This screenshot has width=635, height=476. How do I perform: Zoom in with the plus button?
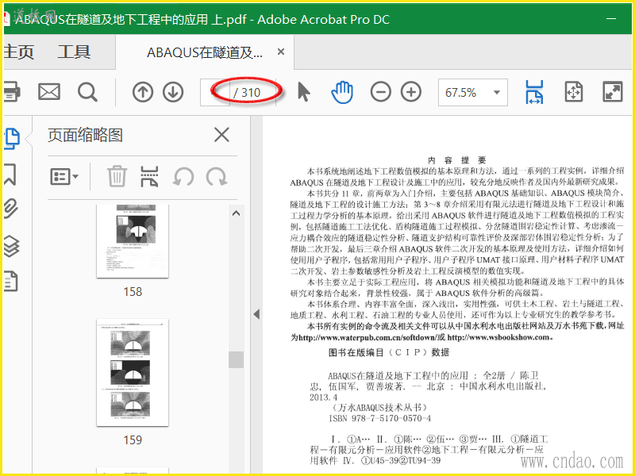pyautogui.click(x=411, y=92)
